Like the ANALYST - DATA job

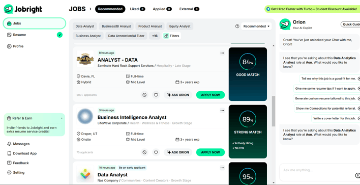pyautogui.click(x=156, y=95)
